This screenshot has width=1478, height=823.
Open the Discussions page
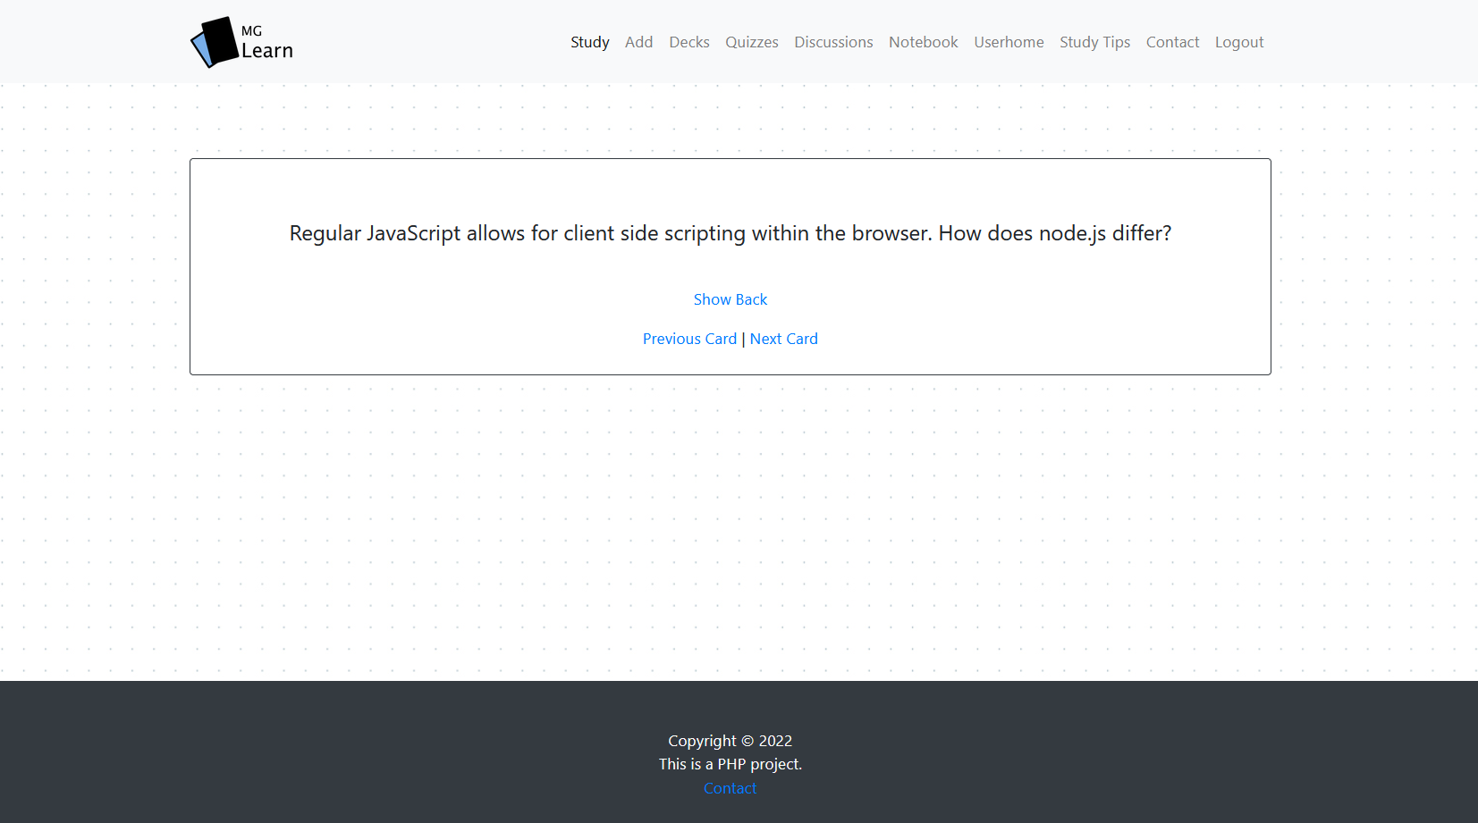pos(833,42)
